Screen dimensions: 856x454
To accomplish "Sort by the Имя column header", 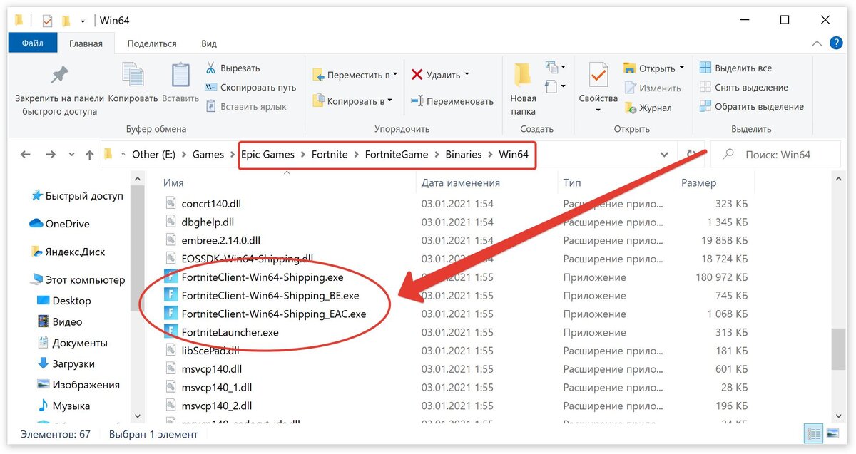I will pyautogui.click(x=173, y=183).
